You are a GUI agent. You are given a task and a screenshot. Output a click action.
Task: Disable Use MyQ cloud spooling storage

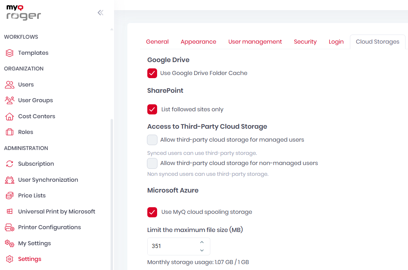[x=152, y=212]
